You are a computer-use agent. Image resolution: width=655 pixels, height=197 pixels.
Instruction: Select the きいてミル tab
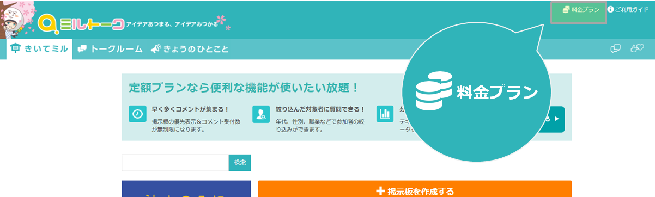coord(39,49)
